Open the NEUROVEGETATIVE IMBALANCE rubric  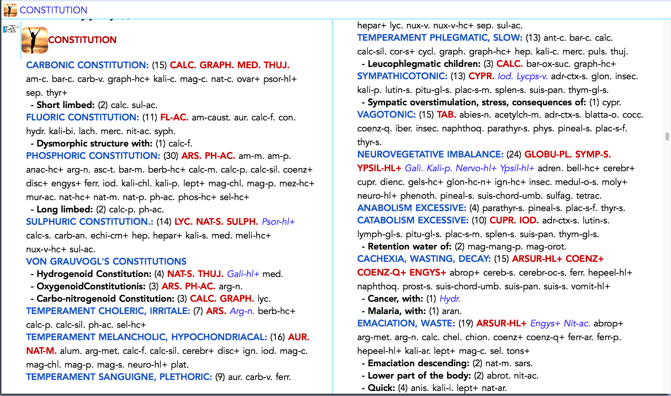point(430,154)
